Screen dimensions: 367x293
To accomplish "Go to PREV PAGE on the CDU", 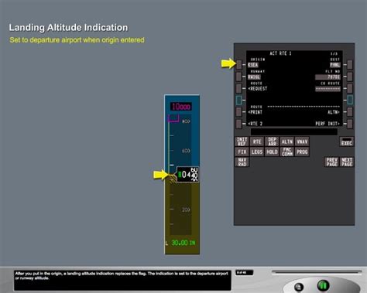I will click(x=331, y=162).
